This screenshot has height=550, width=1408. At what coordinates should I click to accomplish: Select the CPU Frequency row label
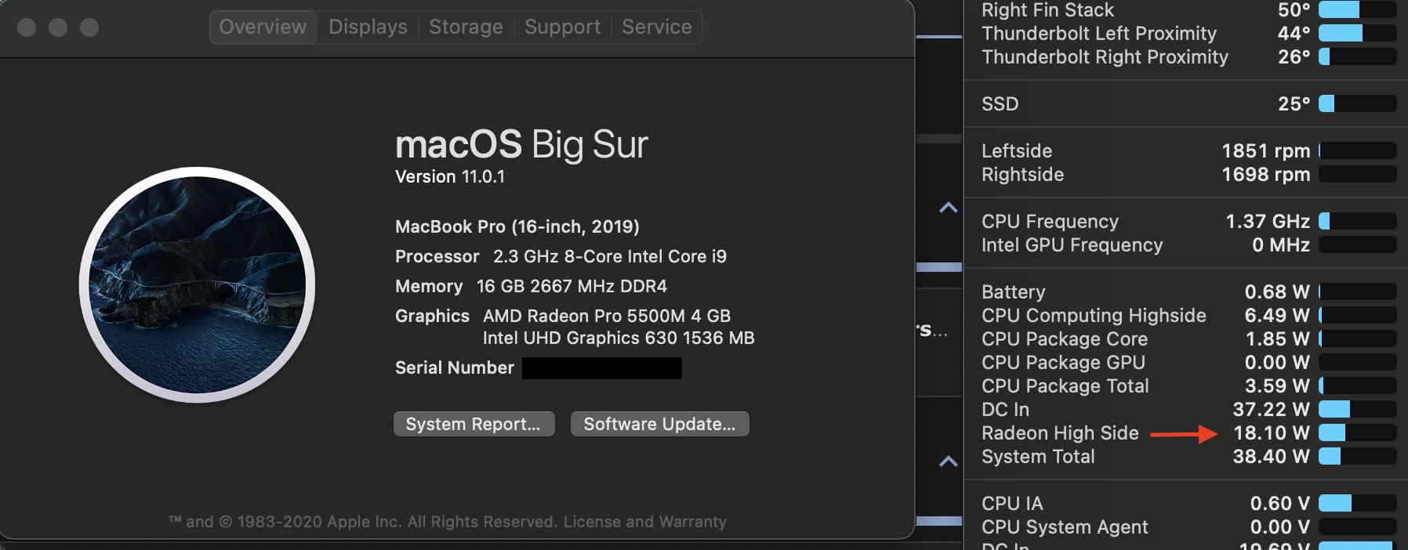(x=1050, y=222)
